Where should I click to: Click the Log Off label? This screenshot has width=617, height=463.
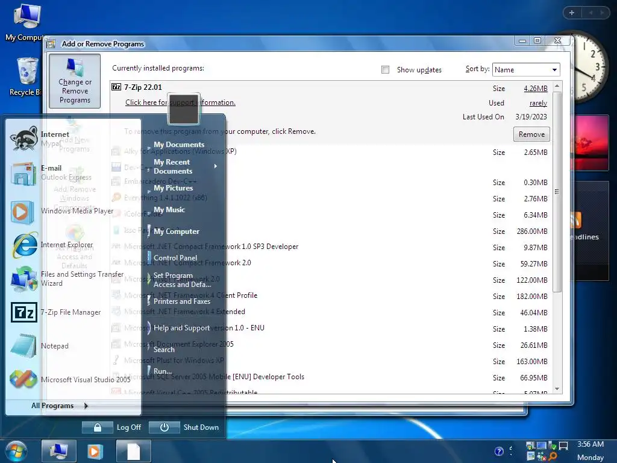[x=129, y=427]
